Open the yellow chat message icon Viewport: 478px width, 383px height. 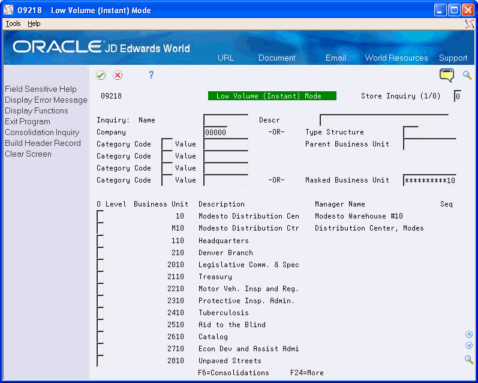[x=447, y=76]
